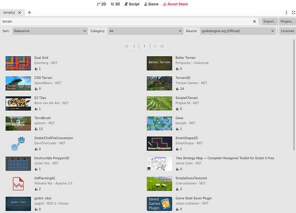The image size is (296, 213).
Task: Click the Plugins... button
Action: tap(287, 21)
